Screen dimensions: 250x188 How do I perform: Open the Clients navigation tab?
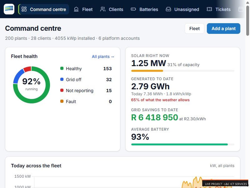(x=111, y=9)
